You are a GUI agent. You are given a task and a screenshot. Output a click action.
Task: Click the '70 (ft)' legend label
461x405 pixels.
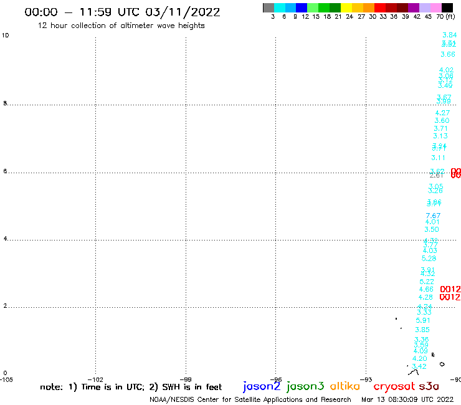coord(445,17)
